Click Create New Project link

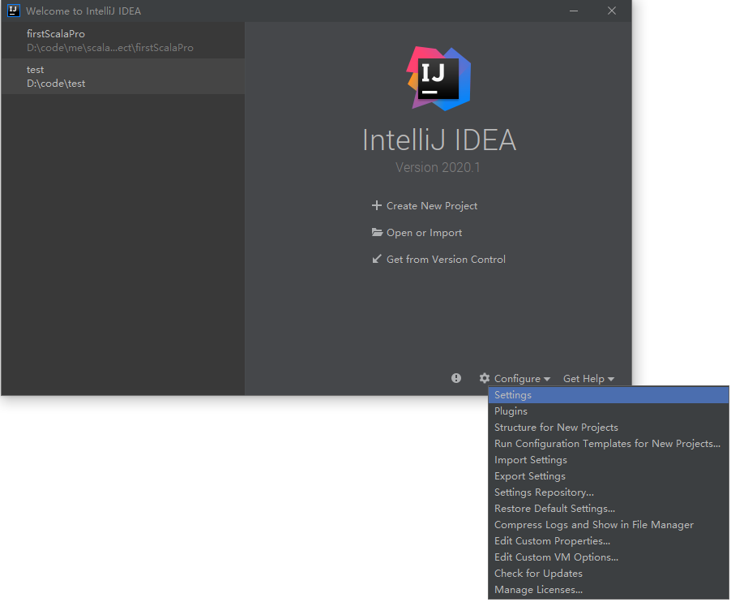coord(432,206)
